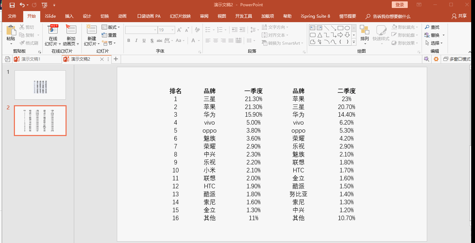Open the Replace (替换) dropdown arrow
Screen dimensions: 475x243
443,35
